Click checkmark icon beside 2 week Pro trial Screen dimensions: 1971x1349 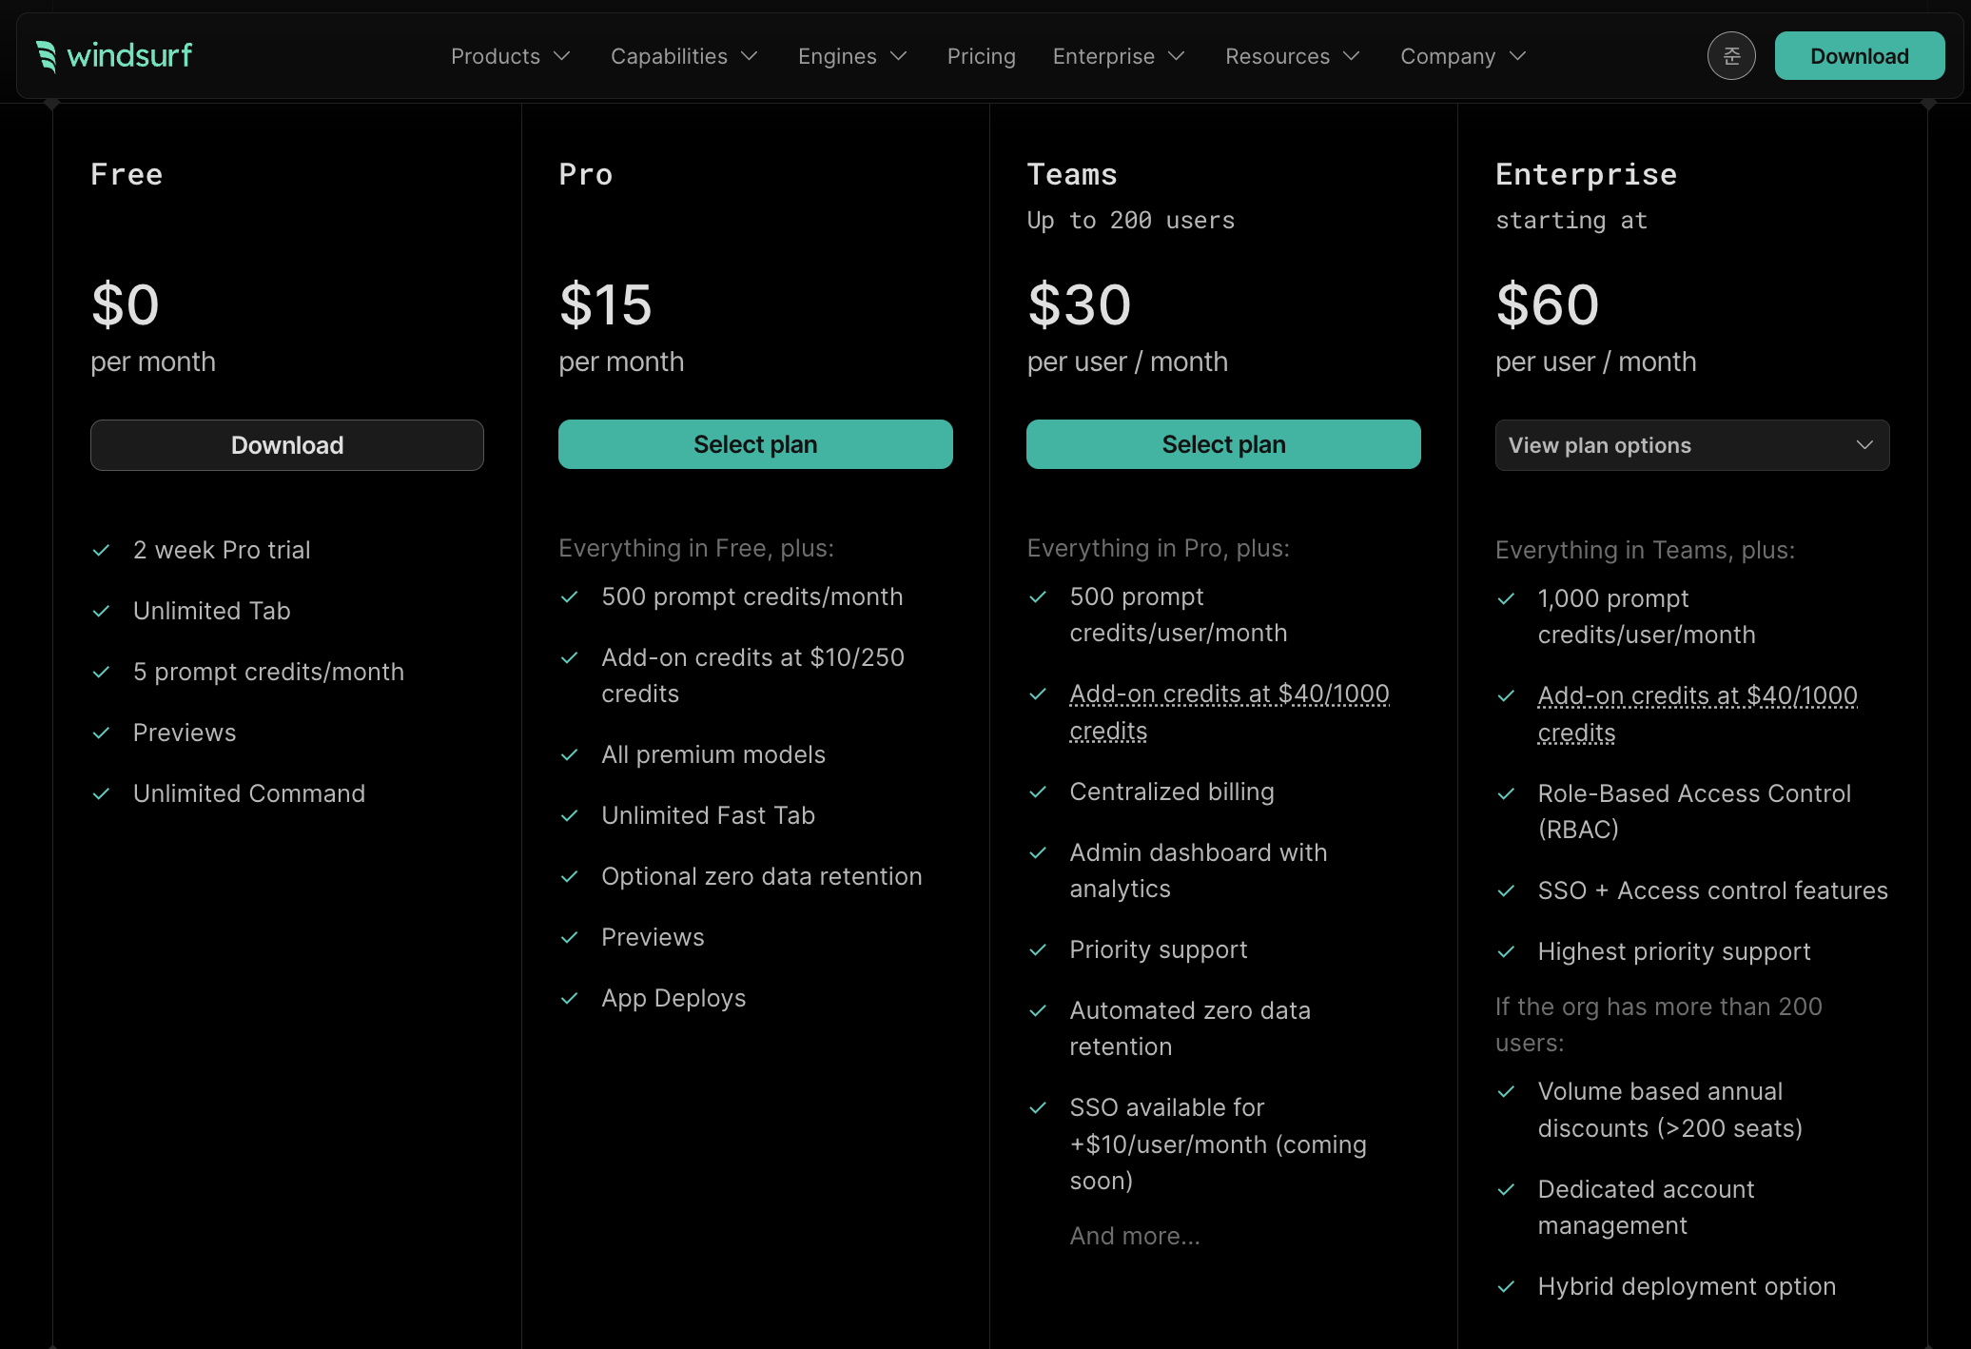coord(102,551)
